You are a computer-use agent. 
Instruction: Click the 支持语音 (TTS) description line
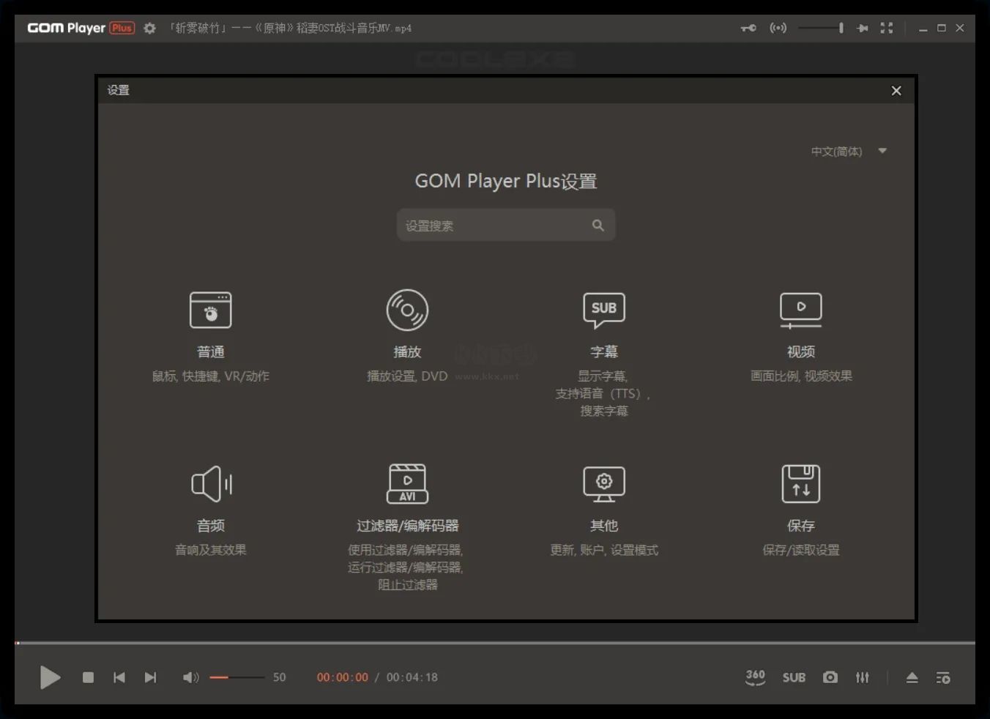point(603,394)
